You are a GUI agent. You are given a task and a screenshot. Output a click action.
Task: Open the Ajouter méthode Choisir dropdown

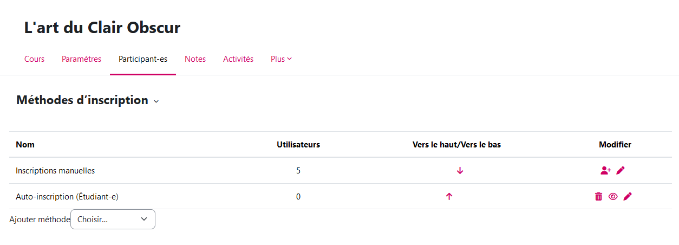[113, 220]
